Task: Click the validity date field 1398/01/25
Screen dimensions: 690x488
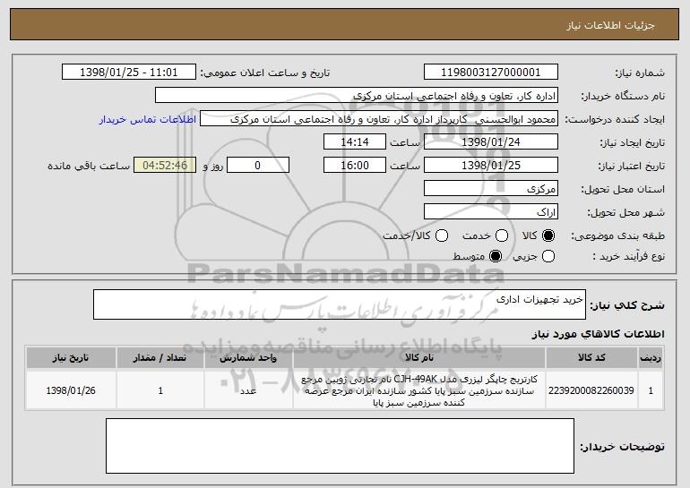Action: tap(491, 166)
